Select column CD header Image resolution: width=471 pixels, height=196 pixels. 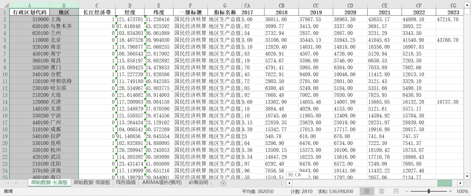[350, 5]
